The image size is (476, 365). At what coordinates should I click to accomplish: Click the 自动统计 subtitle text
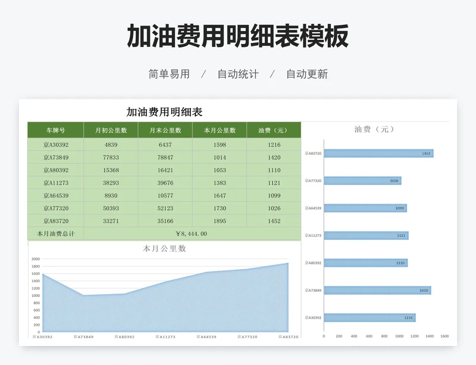(x=238, y=74)
